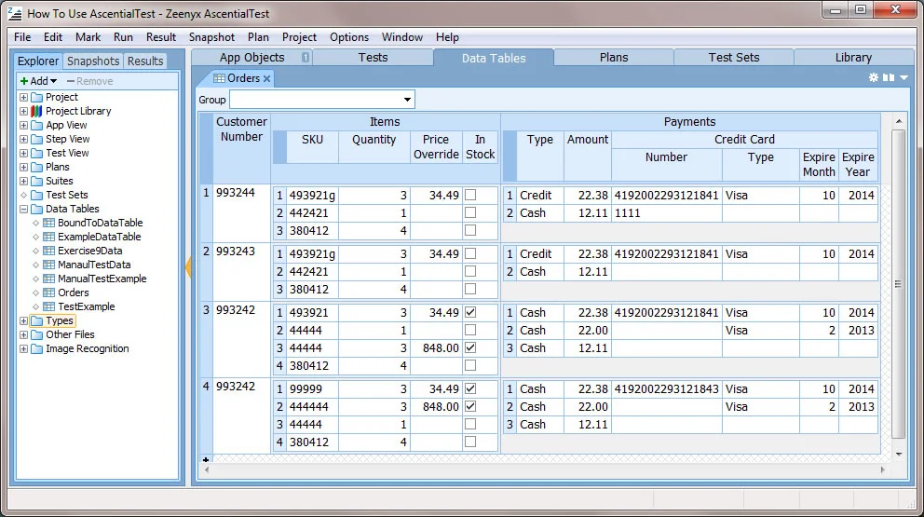Switch to the Snapshots panel tab

(93, 61)
